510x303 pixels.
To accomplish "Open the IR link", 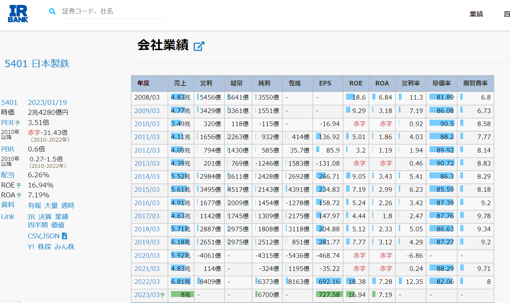I will pos(31,217).
